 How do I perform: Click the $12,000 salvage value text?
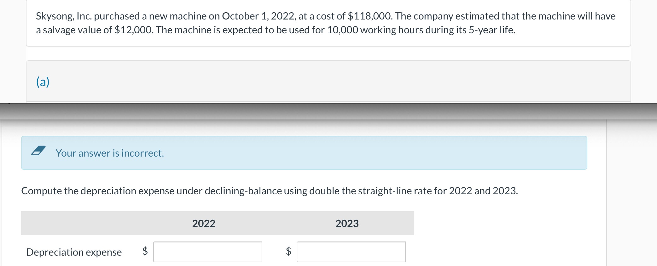coord(134,30)
